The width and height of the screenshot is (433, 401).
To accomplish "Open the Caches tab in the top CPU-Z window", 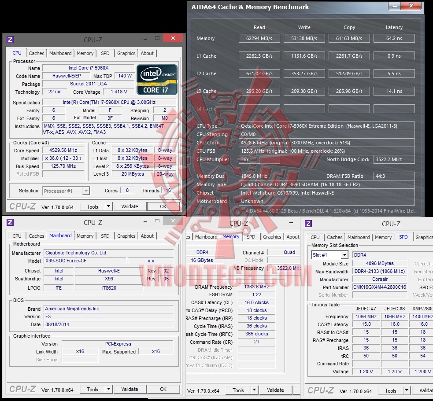I will click(x=37, y=53).
